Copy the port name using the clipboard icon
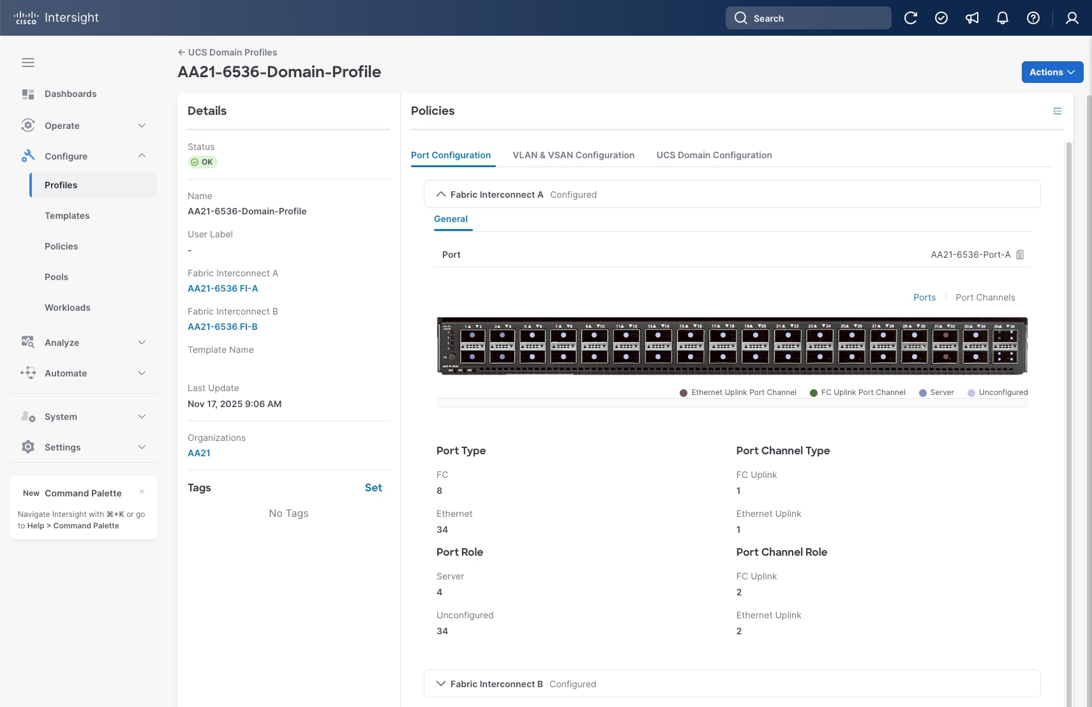 1019,254
